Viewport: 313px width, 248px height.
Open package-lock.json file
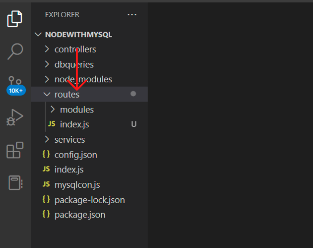[x=89, y=200]
